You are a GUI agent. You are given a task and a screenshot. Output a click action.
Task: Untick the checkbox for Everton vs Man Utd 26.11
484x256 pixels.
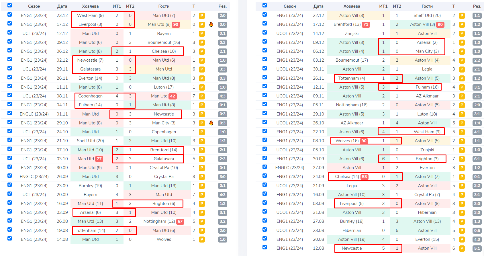[9, 77]
